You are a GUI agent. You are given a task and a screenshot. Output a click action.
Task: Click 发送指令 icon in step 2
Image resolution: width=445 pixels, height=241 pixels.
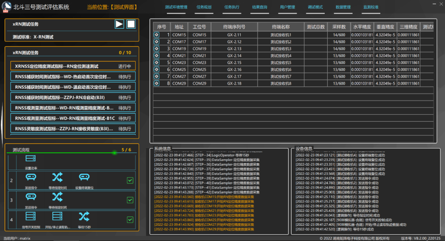coord(31,177)
